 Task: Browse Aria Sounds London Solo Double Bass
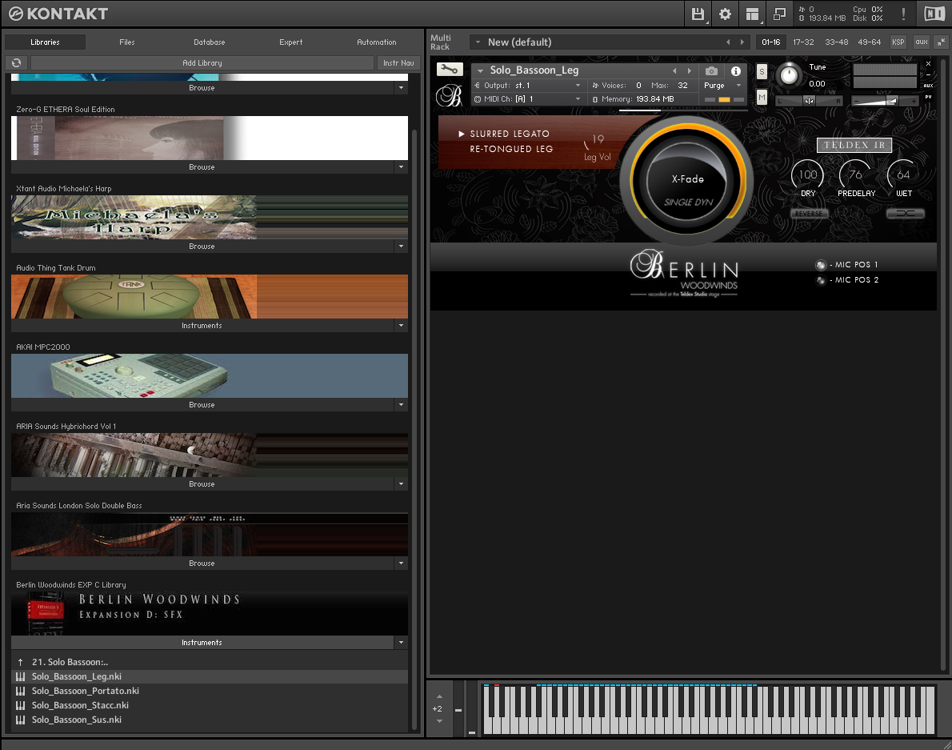click(202, 563)
